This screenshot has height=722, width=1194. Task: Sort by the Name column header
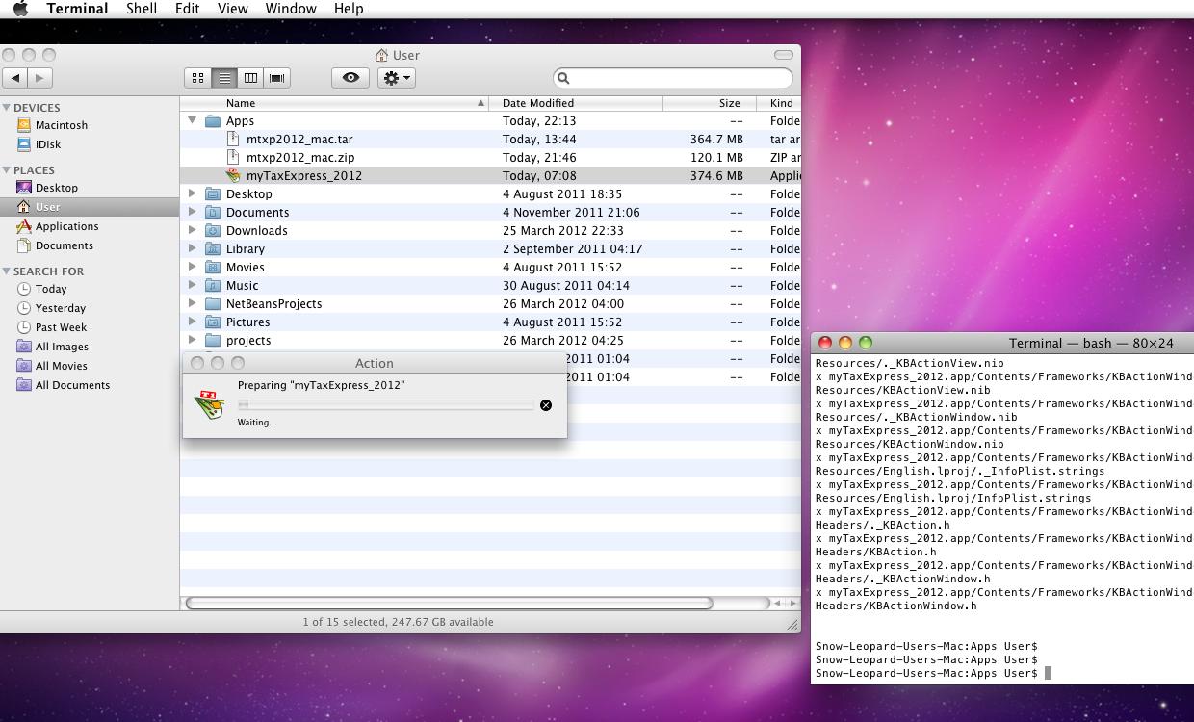click(334, 103)
